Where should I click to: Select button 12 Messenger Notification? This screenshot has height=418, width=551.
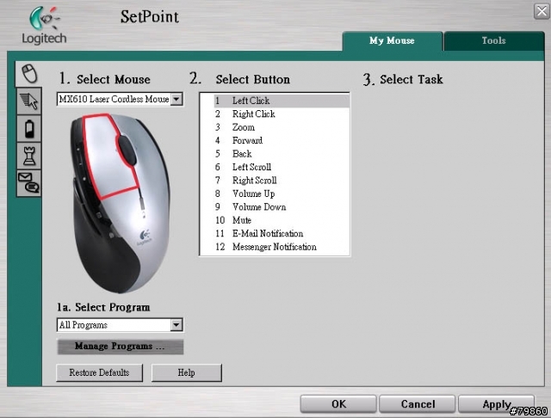tap(282, 247)
